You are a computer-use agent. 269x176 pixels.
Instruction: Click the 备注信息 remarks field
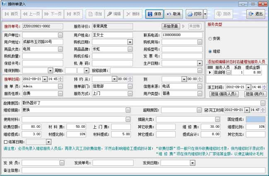point(143,170)
